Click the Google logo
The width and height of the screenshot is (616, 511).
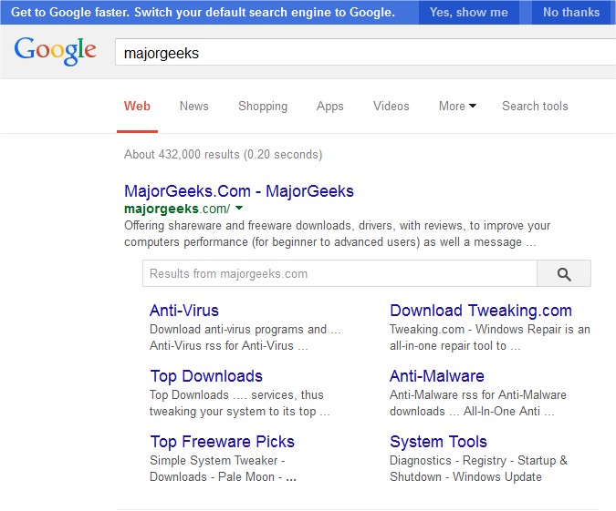(55, 52)
